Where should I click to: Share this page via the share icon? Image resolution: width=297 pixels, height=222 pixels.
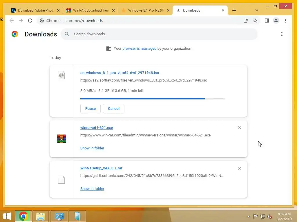coord(246,21)
